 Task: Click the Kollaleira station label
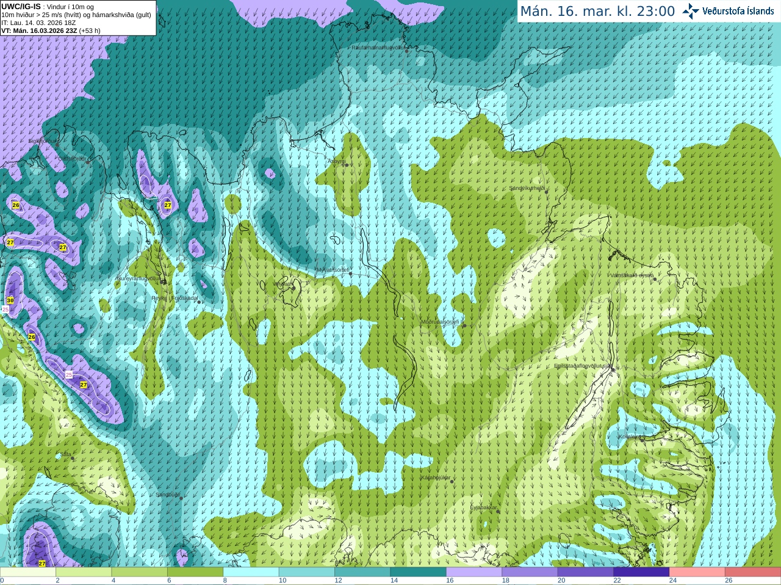(x=629, y=437)
